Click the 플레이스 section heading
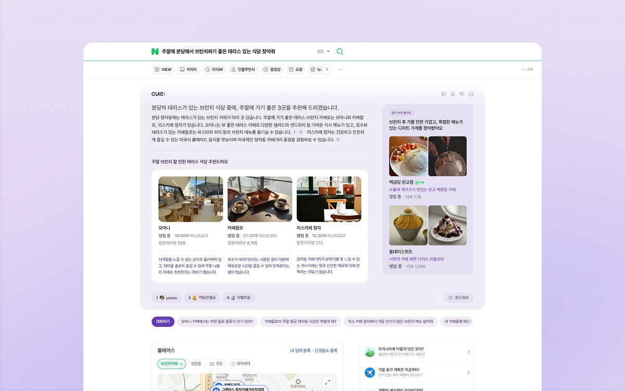Viewport: 625px width, 391px height. (x=166, y=350)
